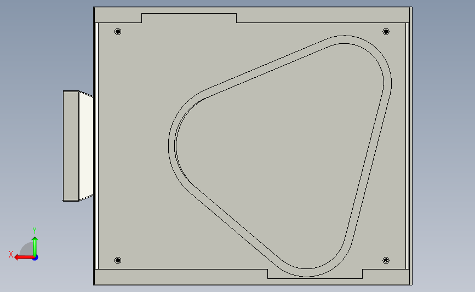Click the red X axis arrow

click(x=24, y=257)
